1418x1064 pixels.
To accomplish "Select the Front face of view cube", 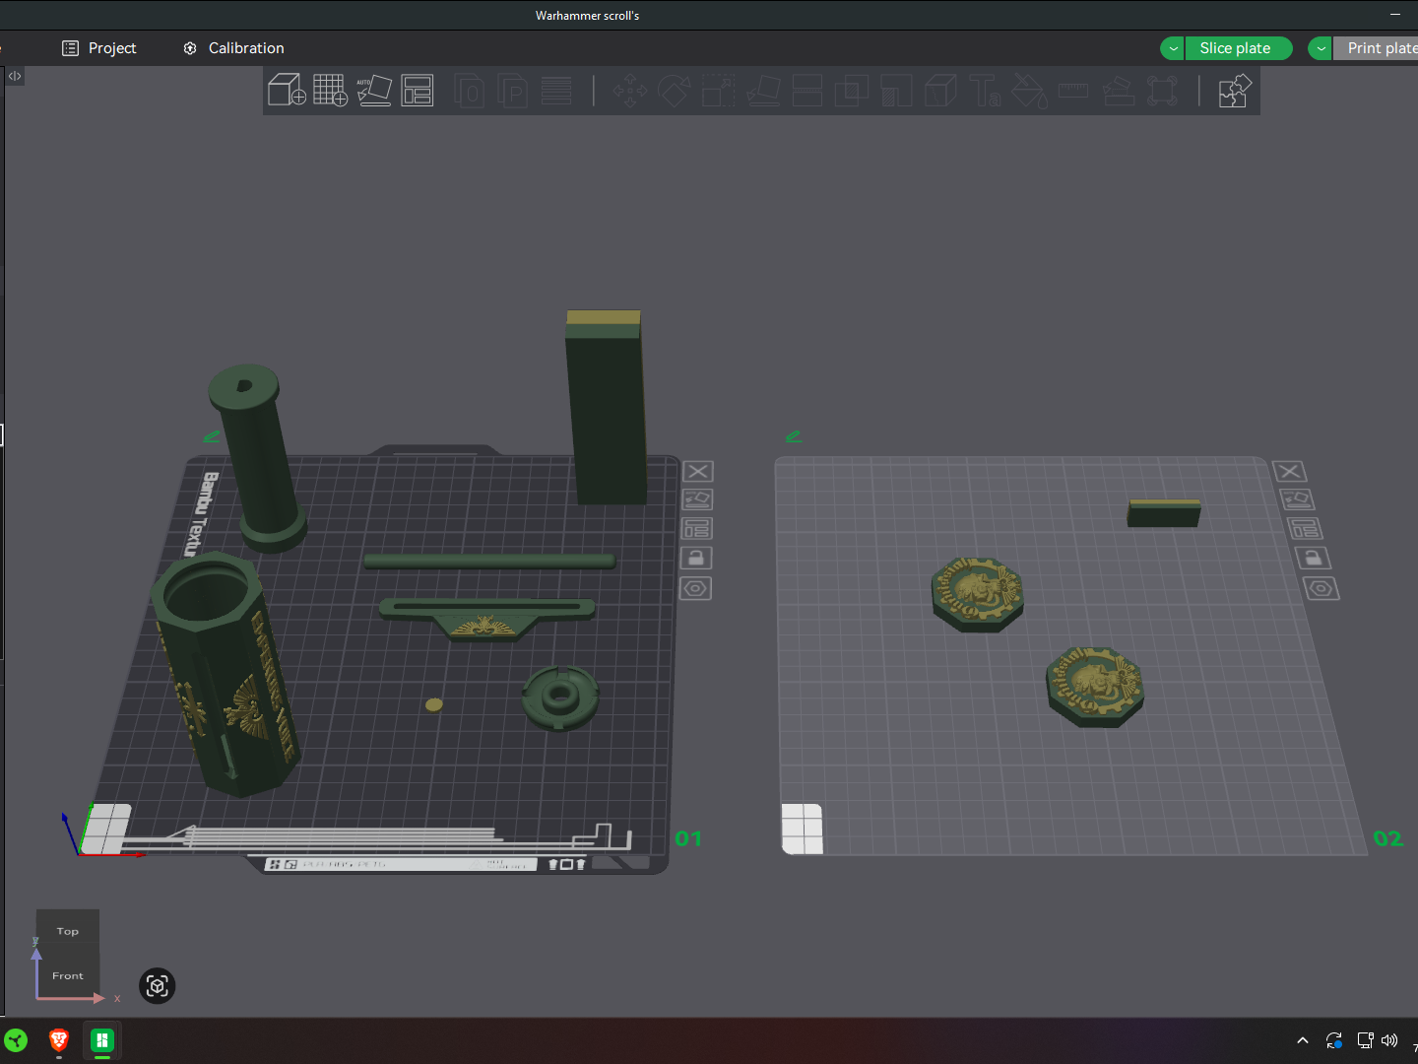I will [x=68, y=975].
